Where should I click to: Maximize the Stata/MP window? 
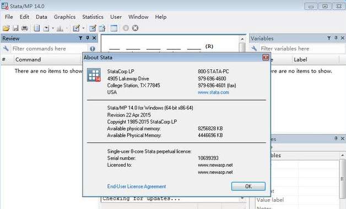coord(325,6)
